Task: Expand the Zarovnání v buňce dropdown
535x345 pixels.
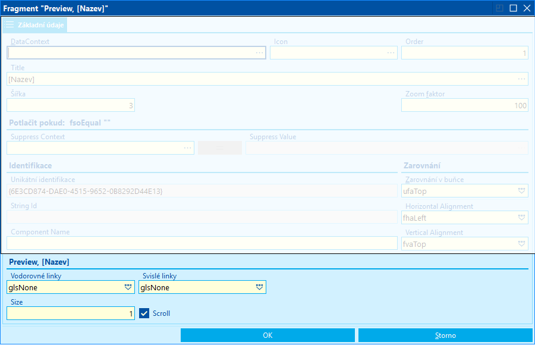Action: pos(521,191)
